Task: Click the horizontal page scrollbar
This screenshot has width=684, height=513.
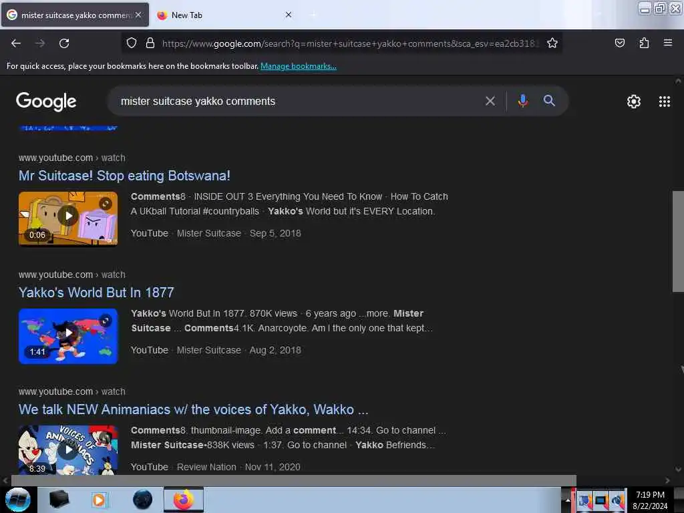Action: click(x=294, y=480)
